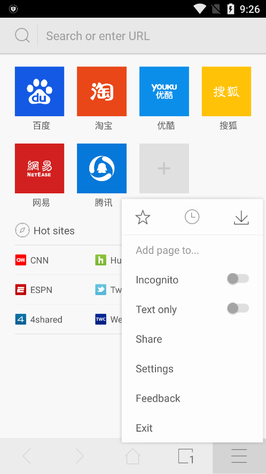This screenshot has width=266, height=474.
Task: Go back with the left arrow
Action: [27, 456]
